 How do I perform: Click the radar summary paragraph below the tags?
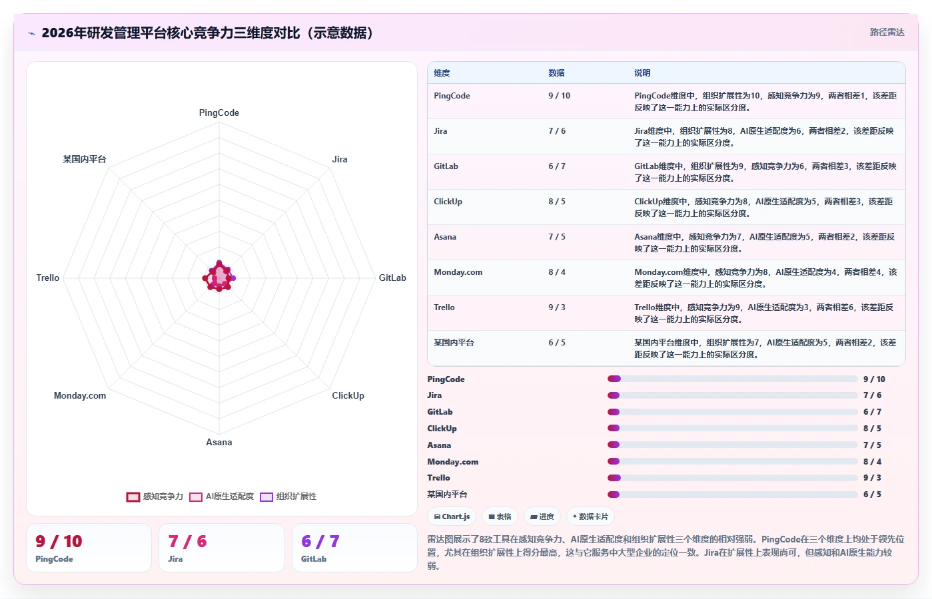click(666, 552)
